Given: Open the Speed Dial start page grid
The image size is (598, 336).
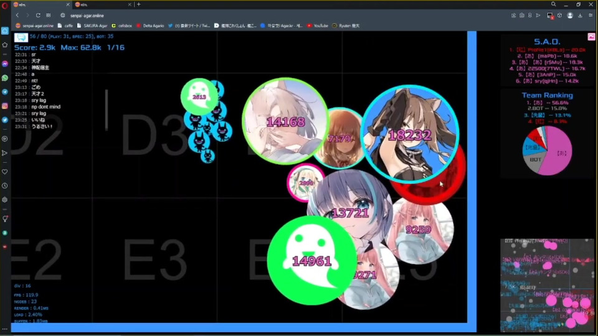Looking at the screenshot, I should tap(49, 15).
